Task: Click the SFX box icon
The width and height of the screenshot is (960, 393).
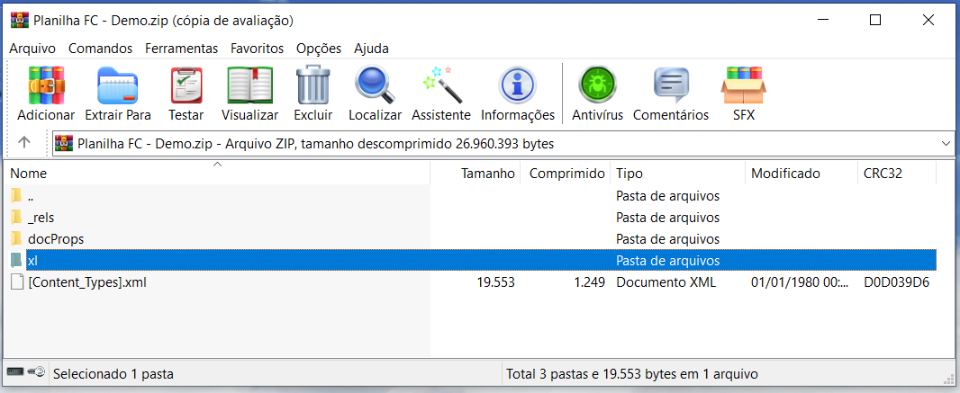Action: click(743, 85)
